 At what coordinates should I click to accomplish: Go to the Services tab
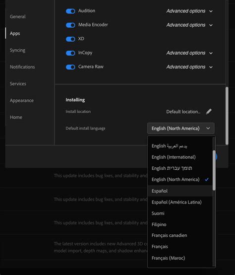[18, 84]
